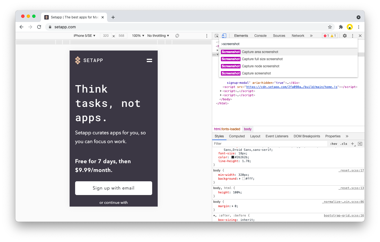Click the #fff background color swatch
The height and width of the screenshot is (242, 380).
pyautogui.click(x=244, y=179)
